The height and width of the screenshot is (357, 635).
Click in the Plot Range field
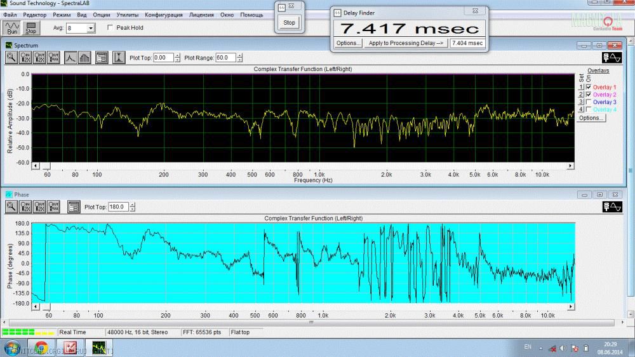[225, 58]
